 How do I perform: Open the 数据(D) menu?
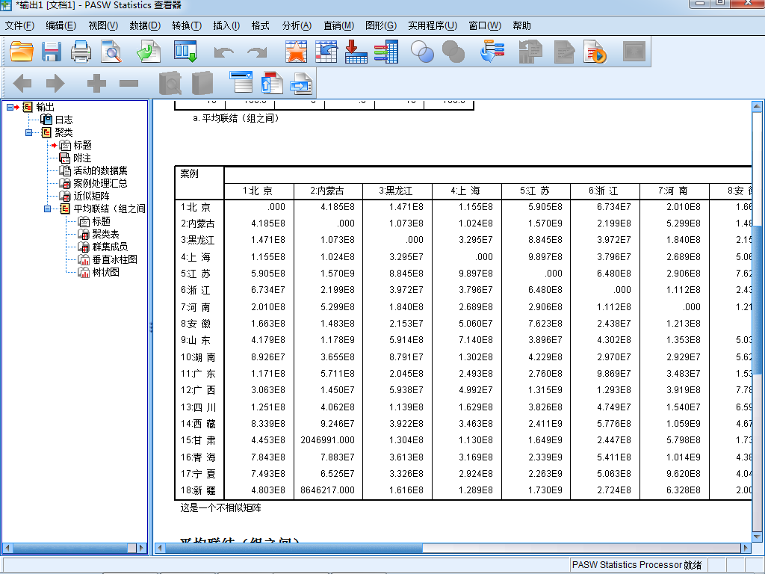coord(145,25)
